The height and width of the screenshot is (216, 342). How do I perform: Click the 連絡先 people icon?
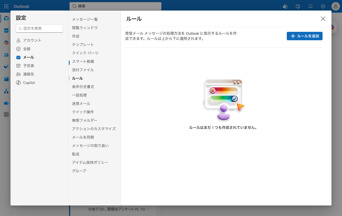18,74
